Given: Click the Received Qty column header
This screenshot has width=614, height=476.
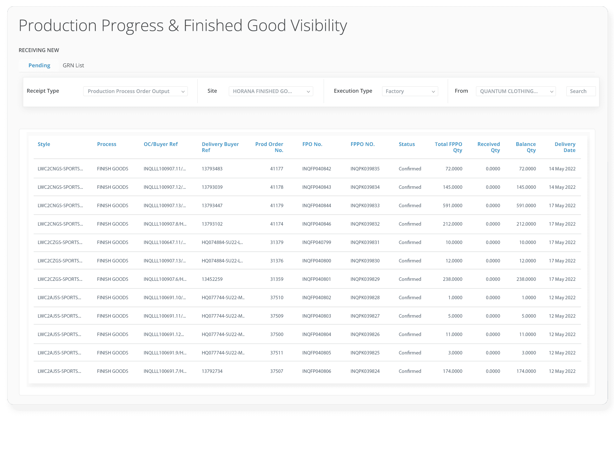Looking at the screenshot, I should click(x=489, y=147).
